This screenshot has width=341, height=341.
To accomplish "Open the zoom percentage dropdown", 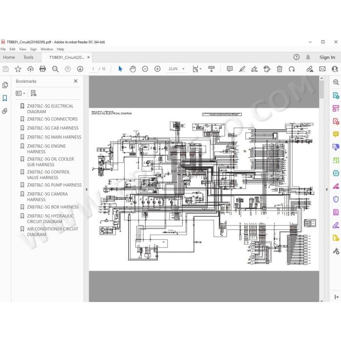I will pos(183,69).
